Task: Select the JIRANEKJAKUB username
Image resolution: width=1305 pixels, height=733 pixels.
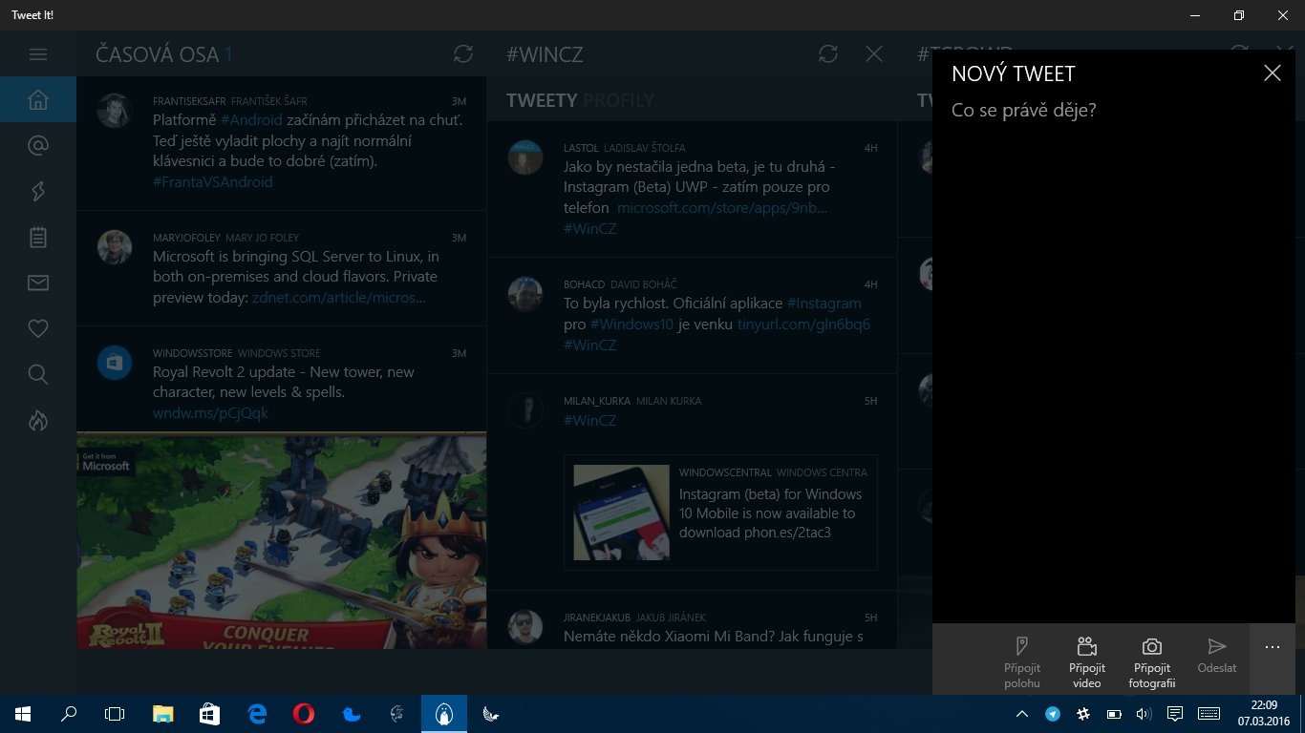Action: (597, 618)
